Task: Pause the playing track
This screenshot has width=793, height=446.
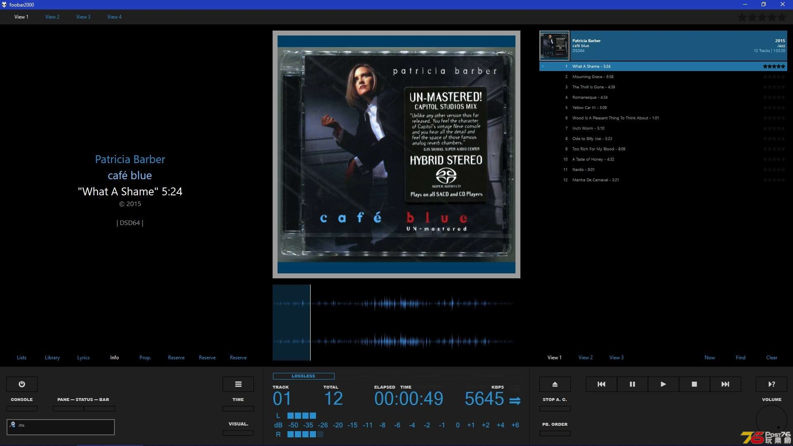Action: click(x=632, y=384)
